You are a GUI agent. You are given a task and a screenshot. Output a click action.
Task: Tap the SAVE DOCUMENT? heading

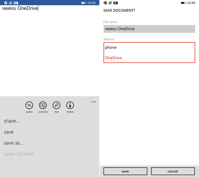tap(119, 10)
